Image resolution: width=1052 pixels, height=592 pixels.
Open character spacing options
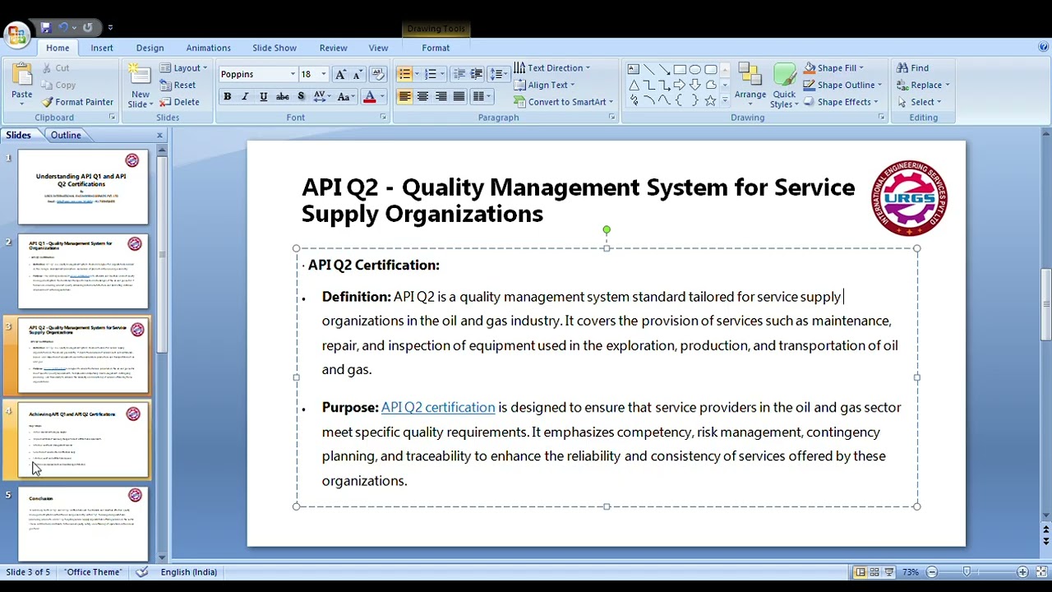(321, 97)
